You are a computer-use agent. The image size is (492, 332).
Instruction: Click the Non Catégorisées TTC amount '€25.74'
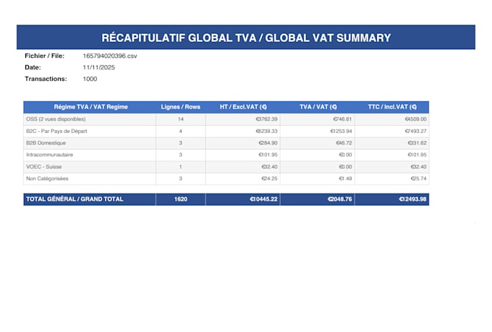[419, 179]
